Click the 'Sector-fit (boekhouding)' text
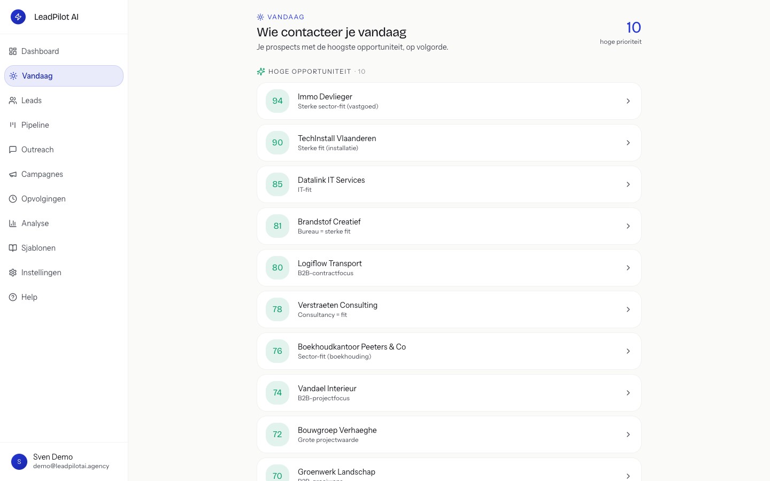The height and width of the screenshot is (481, 770). [x=334, y=356]
